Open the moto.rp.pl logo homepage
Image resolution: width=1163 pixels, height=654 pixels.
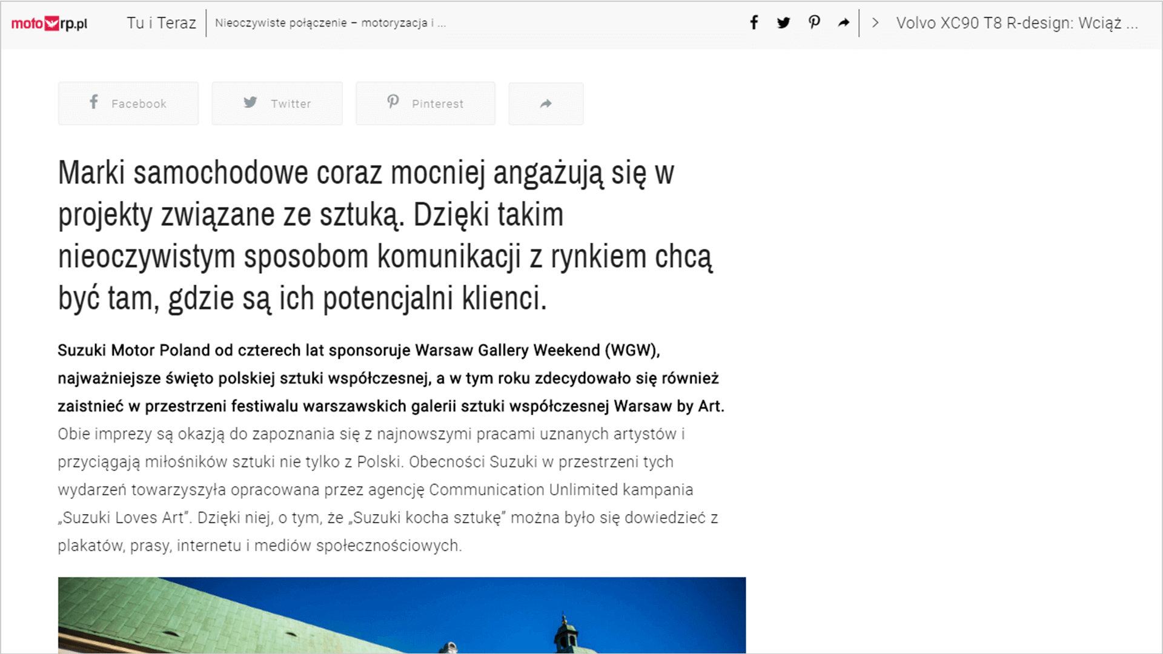point(49,24)
